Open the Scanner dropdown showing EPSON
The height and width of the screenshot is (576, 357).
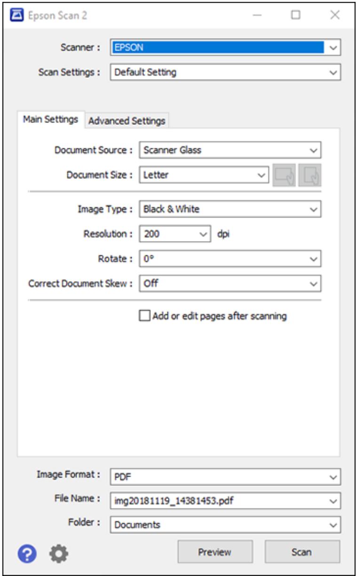coord(225,48)
